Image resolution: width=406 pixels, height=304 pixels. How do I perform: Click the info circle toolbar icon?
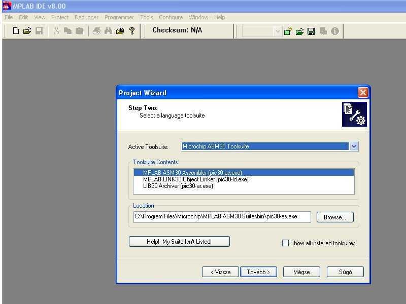click(335, 31)
